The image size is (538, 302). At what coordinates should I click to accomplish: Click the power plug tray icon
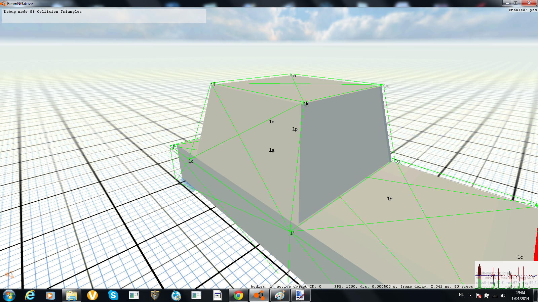click(x=487, y=296)
